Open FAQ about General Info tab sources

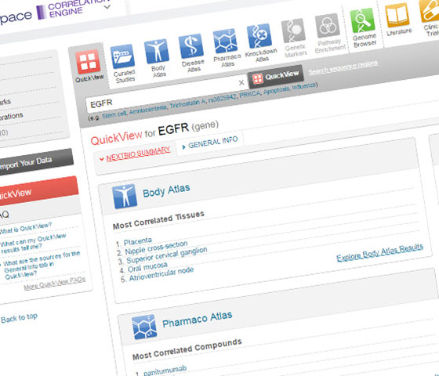pos(42,265)
